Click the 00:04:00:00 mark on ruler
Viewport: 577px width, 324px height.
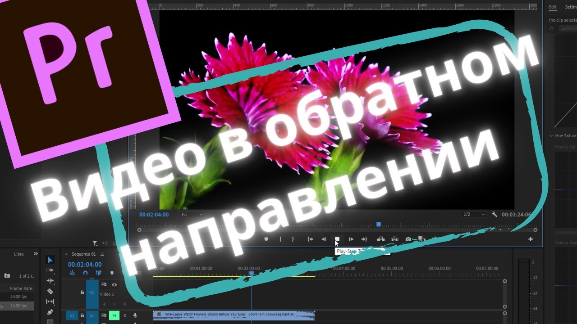coord(344,269)
